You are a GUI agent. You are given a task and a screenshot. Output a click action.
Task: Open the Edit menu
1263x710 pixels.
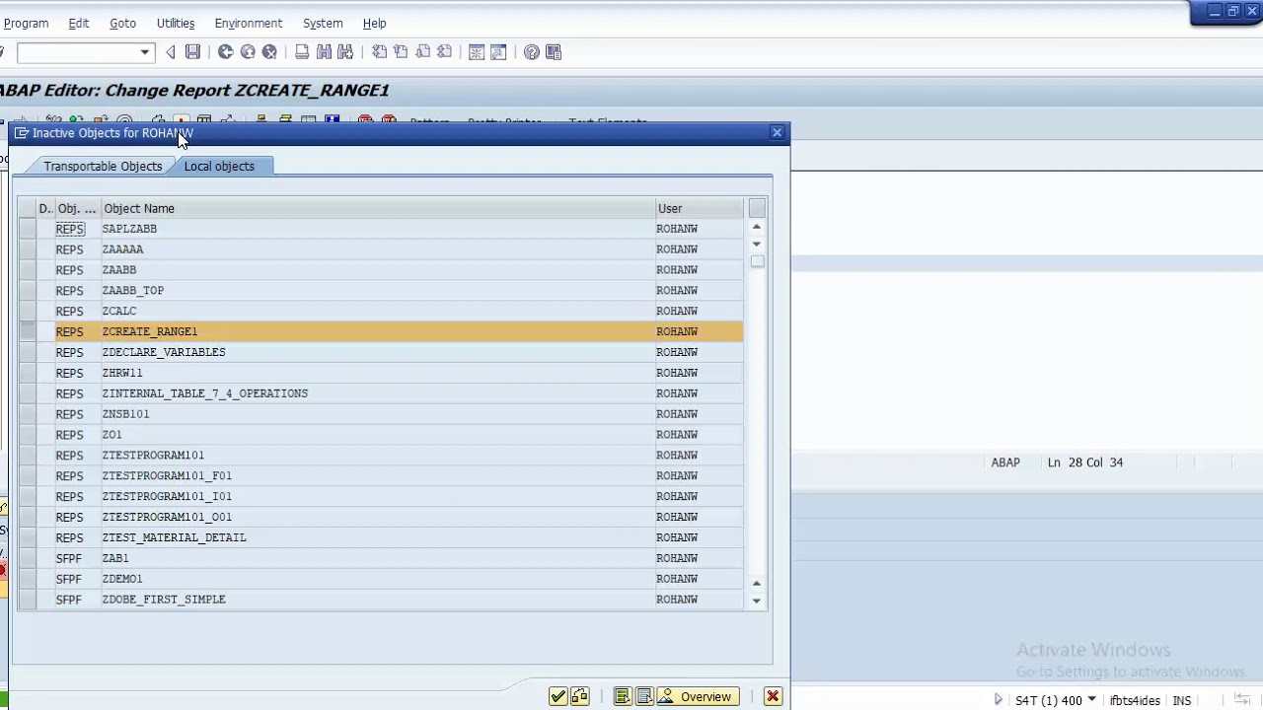79,23
